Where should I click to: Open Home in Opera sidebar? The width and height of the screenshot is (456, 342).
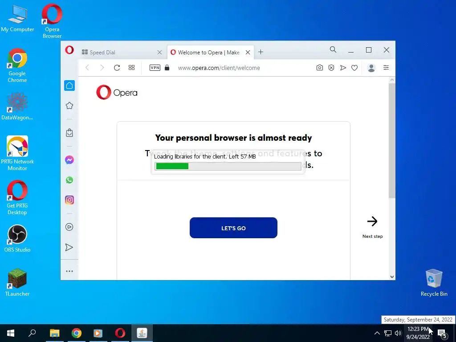69,85
